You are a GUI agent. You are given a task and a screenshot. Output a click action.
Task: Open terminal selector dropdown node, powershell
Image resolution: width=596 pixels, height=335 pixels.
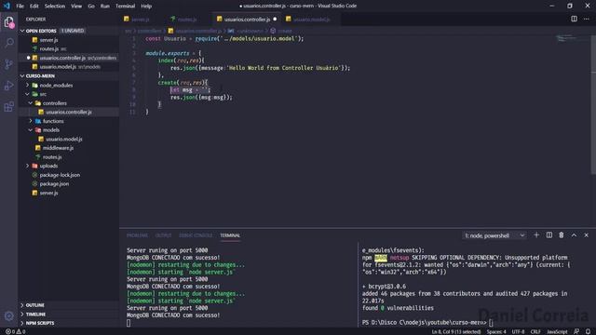point(494,235)
